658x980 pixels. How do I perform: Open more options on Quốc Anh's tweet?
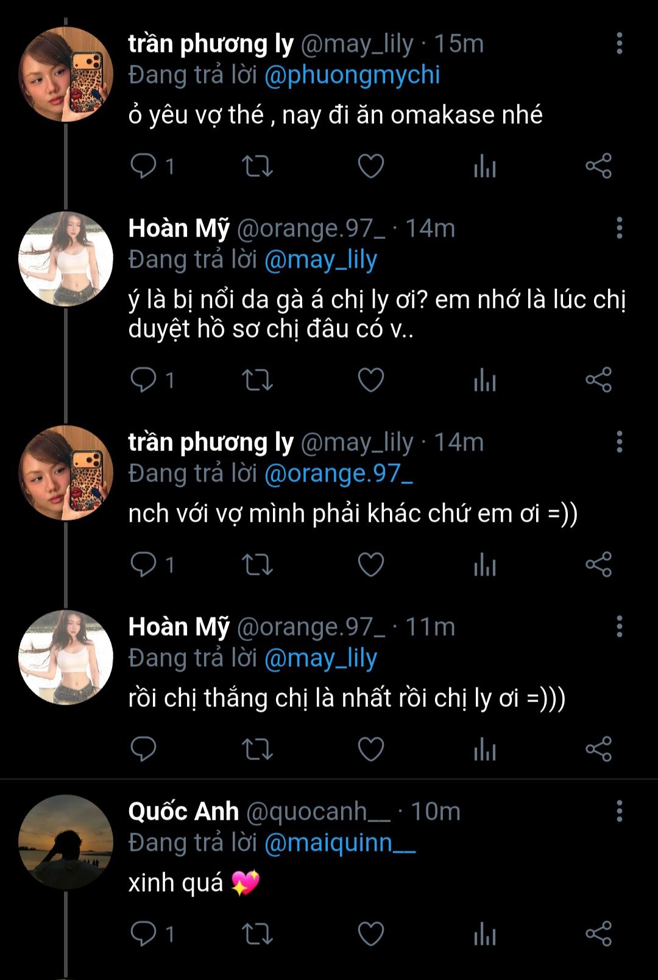coord(619,811)
